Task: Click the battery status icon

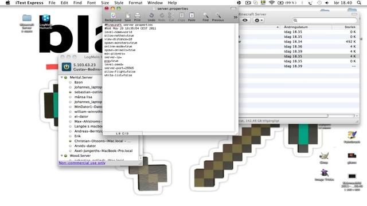Action: click(280, 3)
